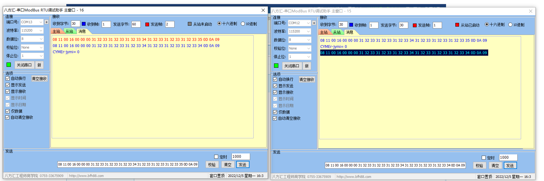Open 校验位 parity dropdown in window 16

(x=41, y=47)
